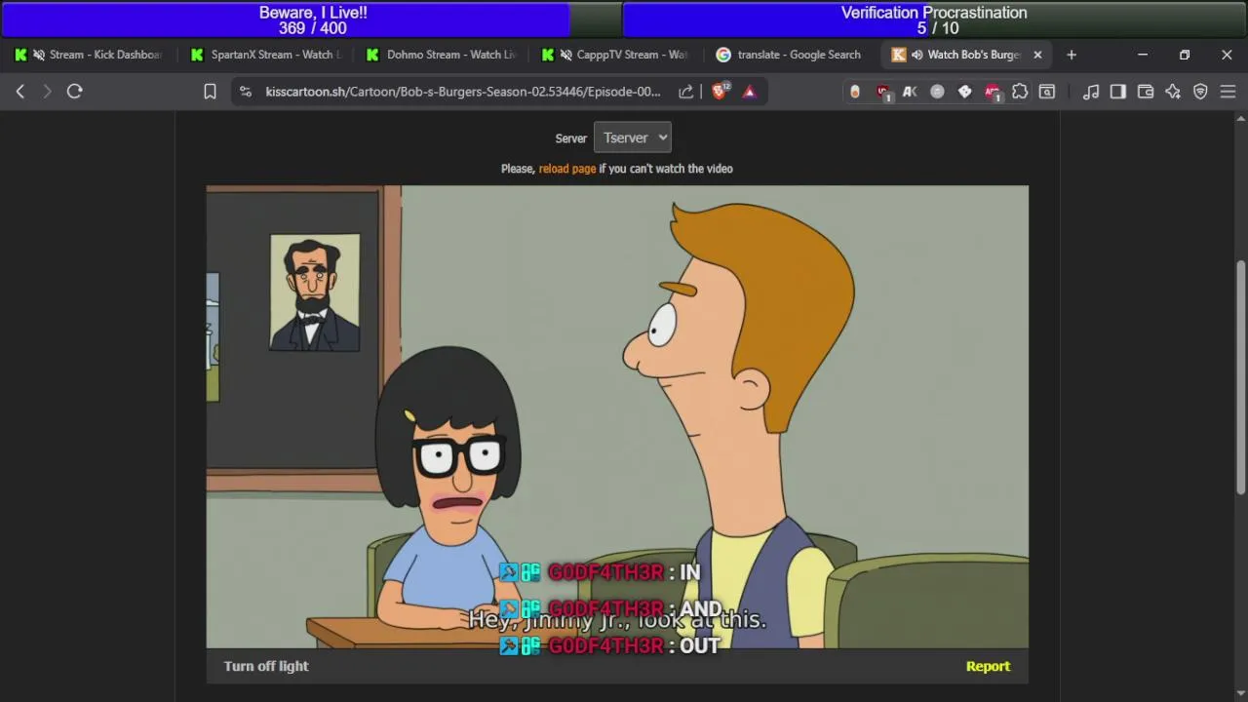Toggle the browser sidebar panel
This screenshot has height=702, width=1248.
click(1118, 92)
